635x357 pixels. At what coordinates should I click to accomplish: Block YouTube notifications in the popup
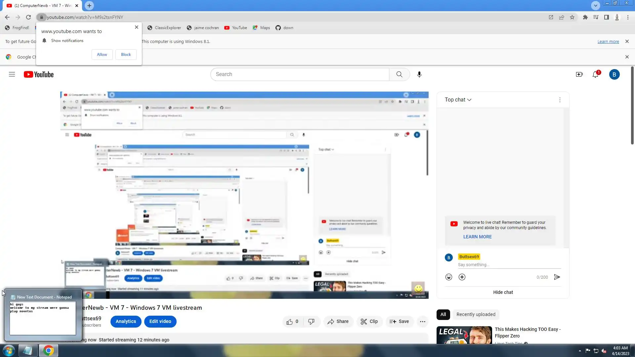point(126,55)
